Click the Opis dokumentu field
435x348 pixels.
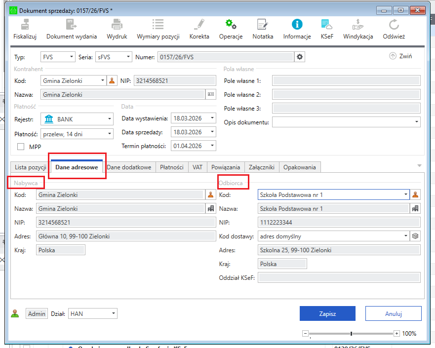point(343,122)
